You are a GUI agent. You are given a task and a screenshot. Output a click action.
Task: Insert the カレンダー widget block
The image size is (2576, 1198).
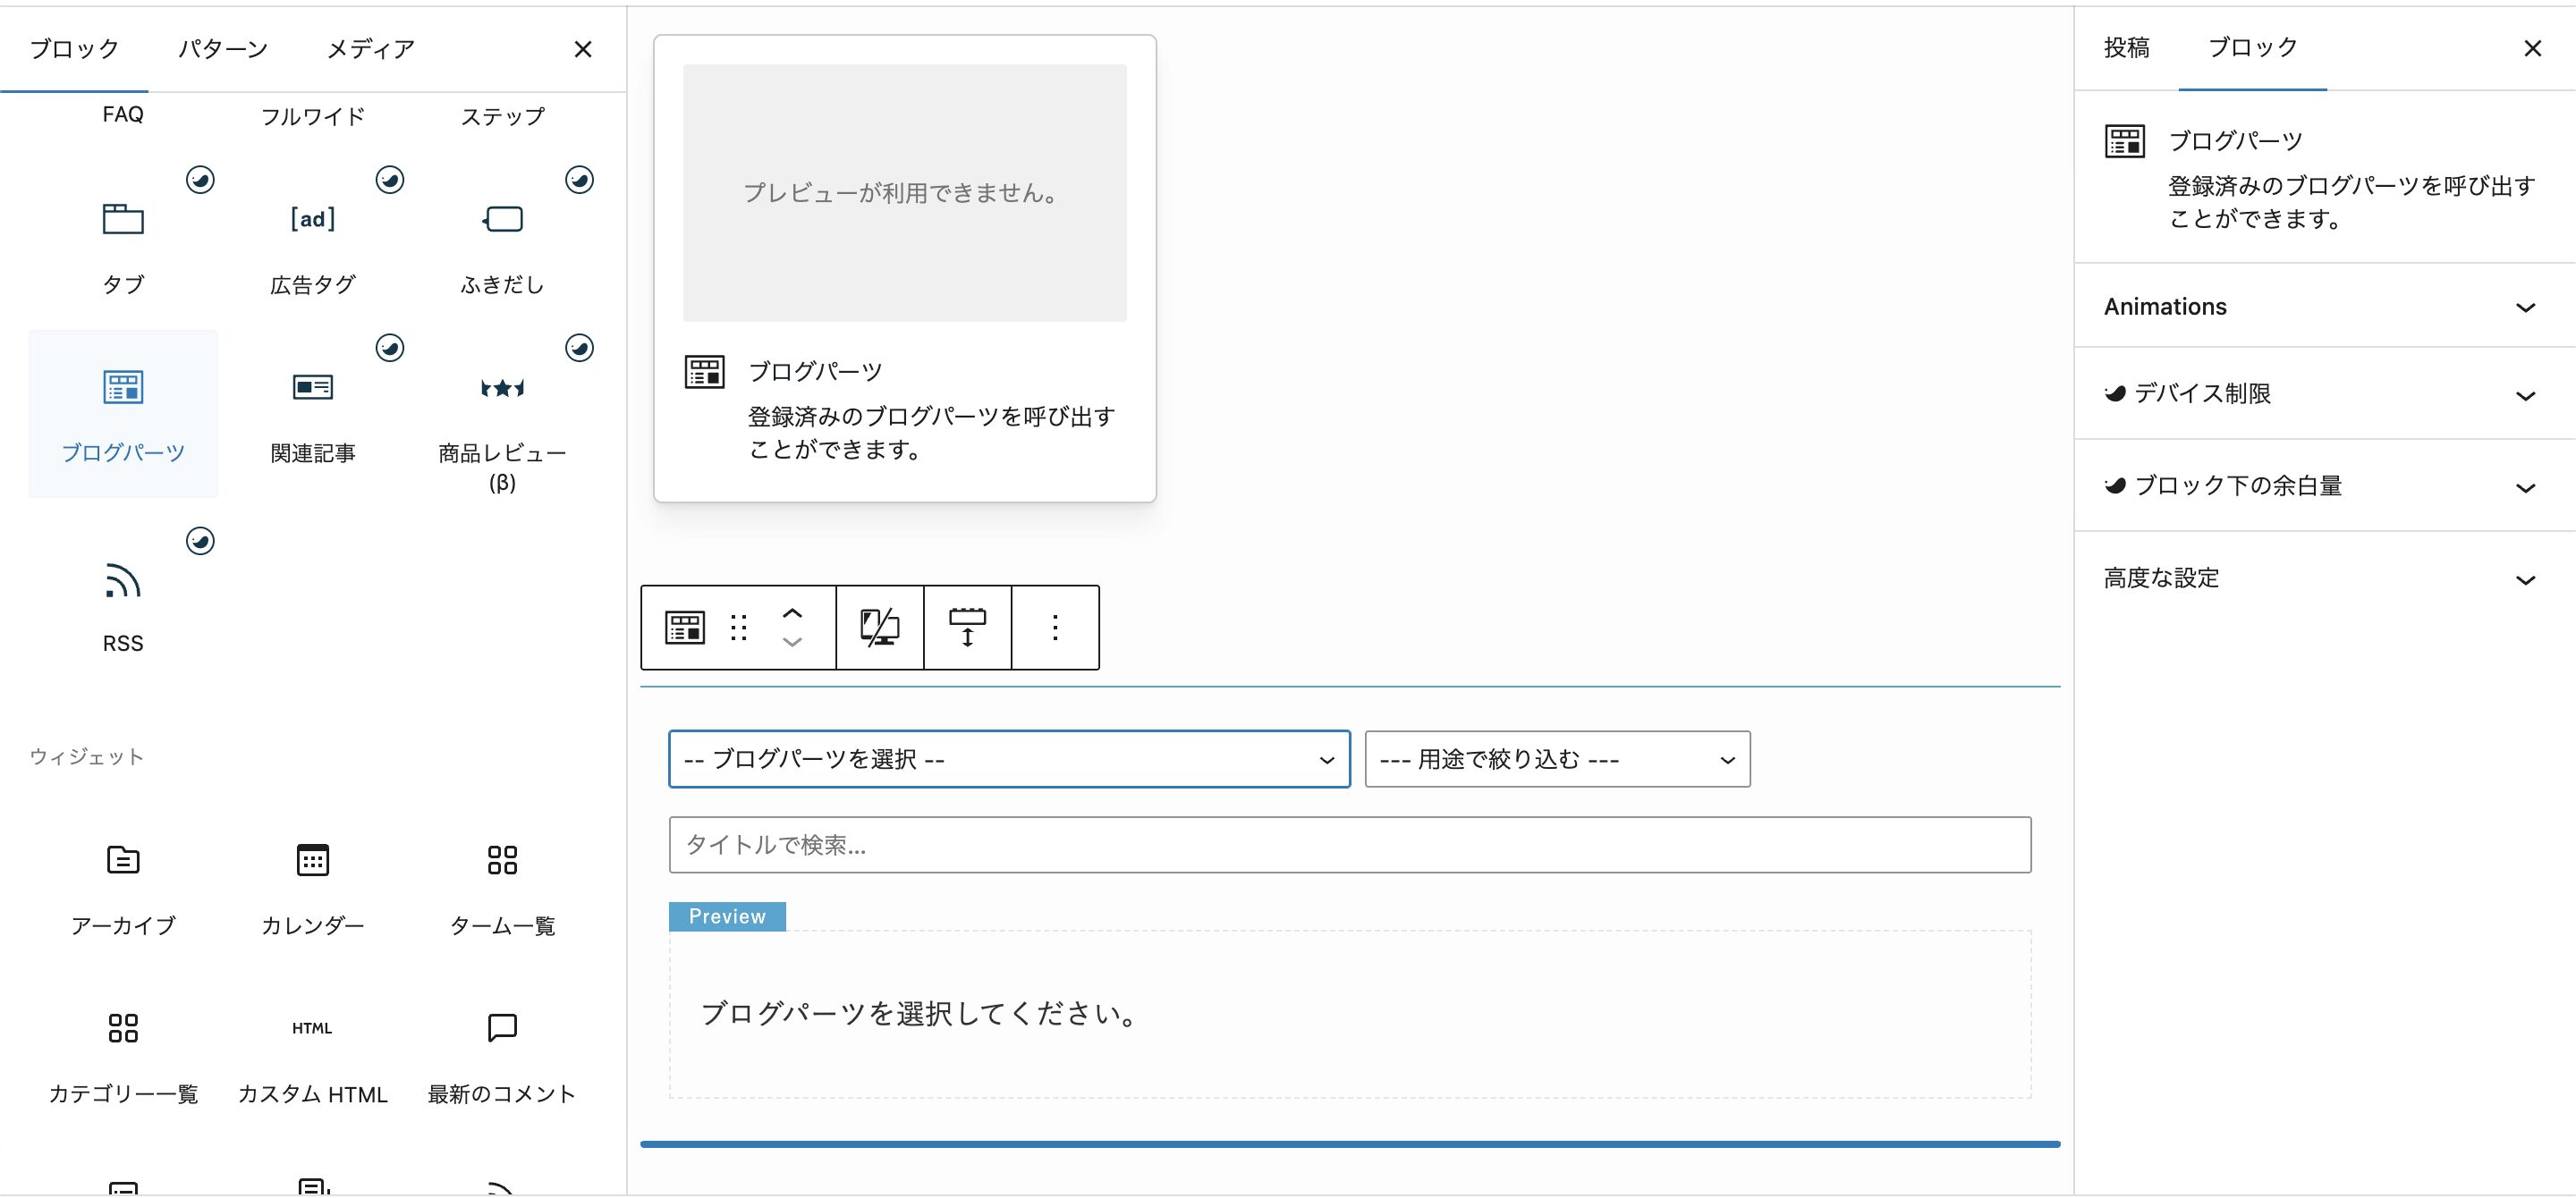(312, 860)
